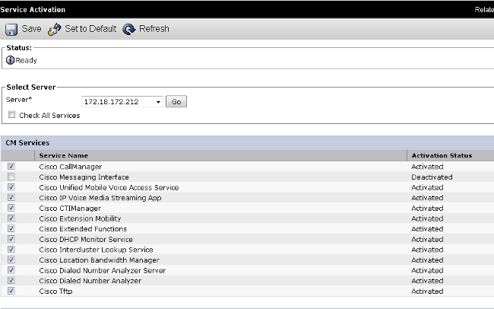The image size is (494, 309).
Task: Enable the Cisco Messaging Interface checkbox
Action: (11, 177)
